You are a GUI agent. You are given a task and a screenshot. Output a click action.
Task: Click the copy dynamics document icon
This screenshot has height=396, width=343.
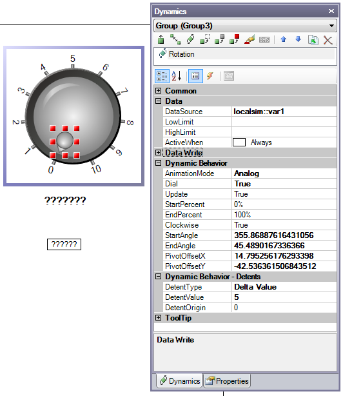(x=313, y=40)
